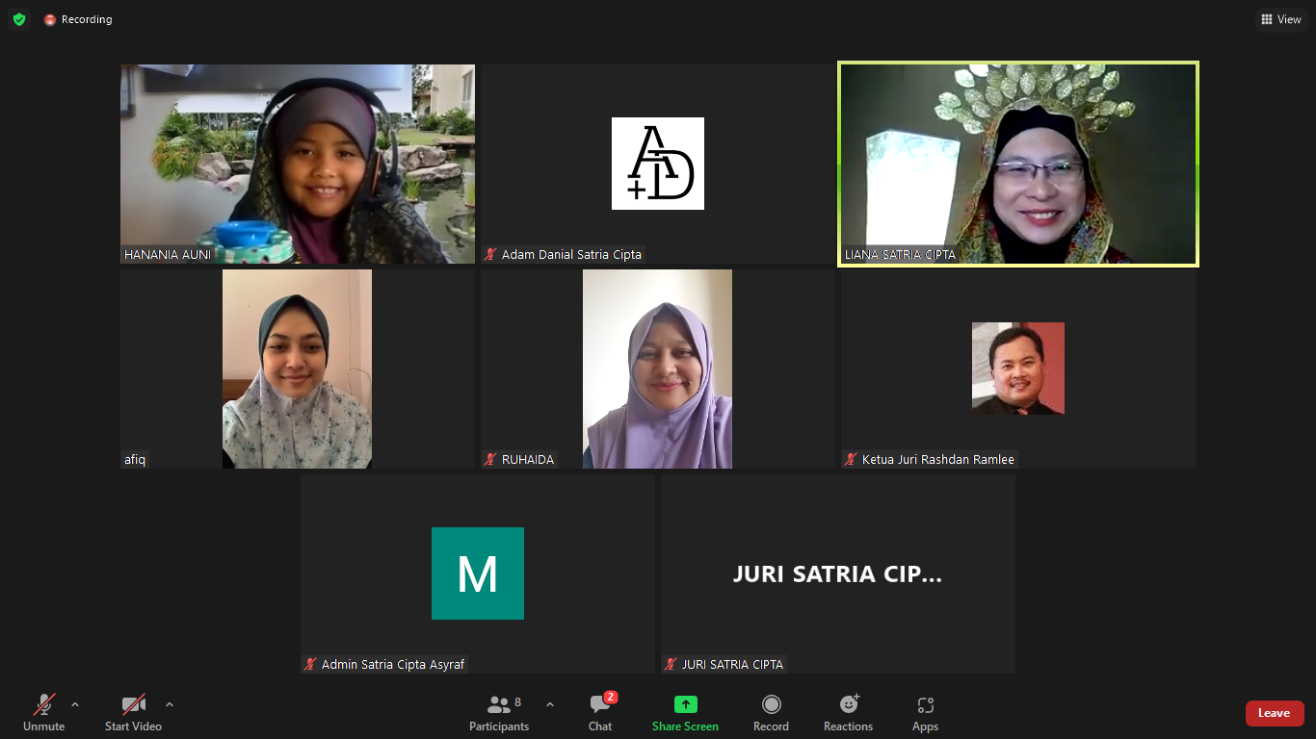Click the green encryption shield icon
Viewport: 1316px width, 739px height.
19,19
